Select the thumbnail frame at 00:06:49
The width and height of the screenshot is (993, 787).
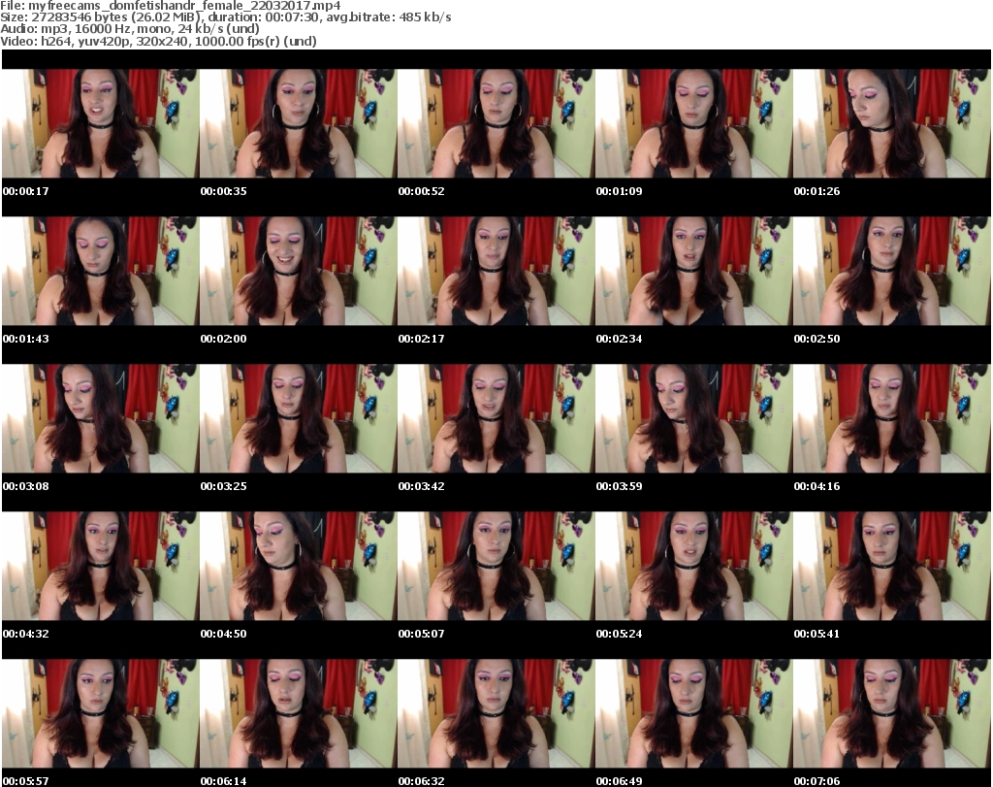pyautogui.click(x=694, y=714)
